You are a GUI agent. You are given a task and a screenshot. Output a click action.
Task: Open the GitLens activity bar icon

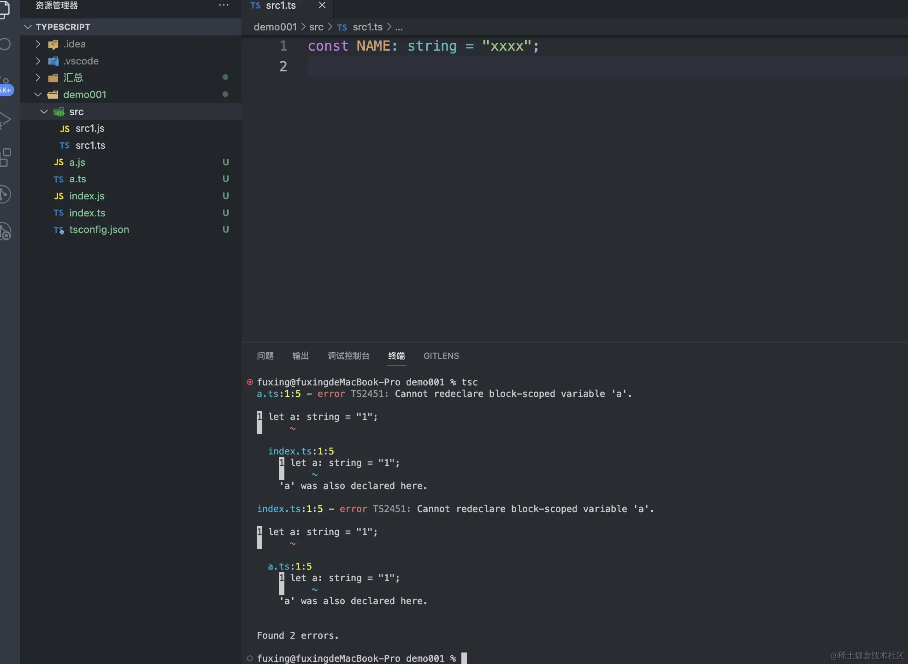pos(5,194)
